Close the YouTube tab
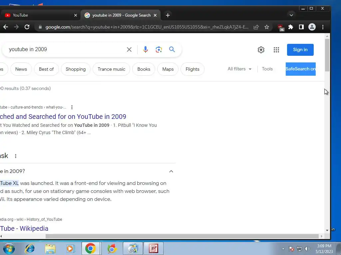Image resolution: width=341 pixels, height=255 pixels. pyautogui.click(x=76, y=15)
